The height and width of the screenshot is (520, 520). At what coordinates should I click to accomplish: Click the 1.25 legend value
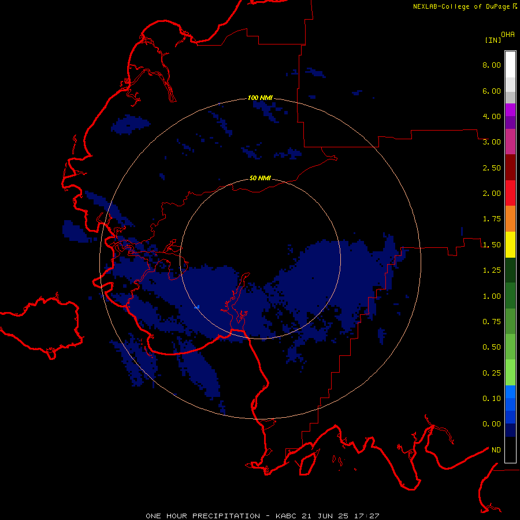click(492, 270)
